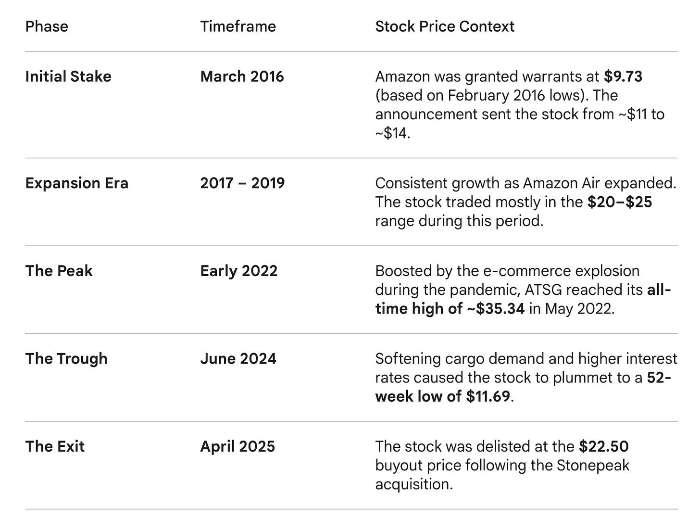
Task: Click the Timeframe column header
Action: pos(238,26)
